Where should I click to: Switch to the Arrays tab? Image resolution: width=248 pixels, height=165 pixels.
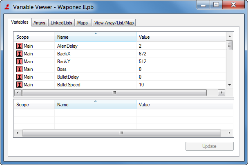click(39, 23)
